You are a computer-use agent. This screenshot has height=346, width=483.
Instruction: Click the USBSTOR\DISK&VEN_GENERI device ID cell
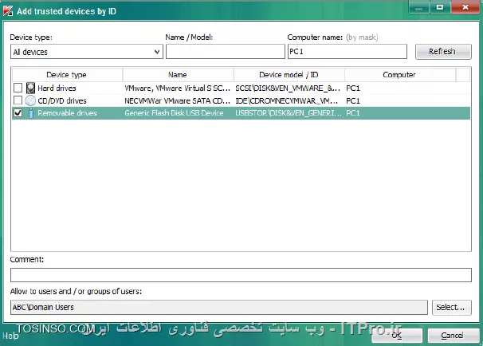tap(289, 113)
